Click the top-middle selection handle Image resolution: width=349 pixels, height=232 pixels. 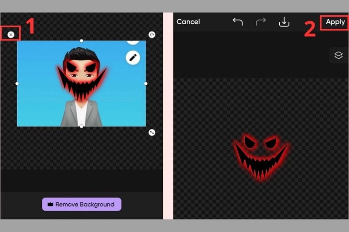(81, 41)
